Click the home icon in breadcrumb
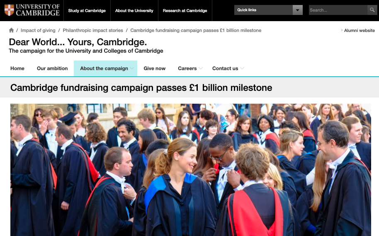Image resolution: width=379 pixels, height=236 pixels. (x=11, y=30)
